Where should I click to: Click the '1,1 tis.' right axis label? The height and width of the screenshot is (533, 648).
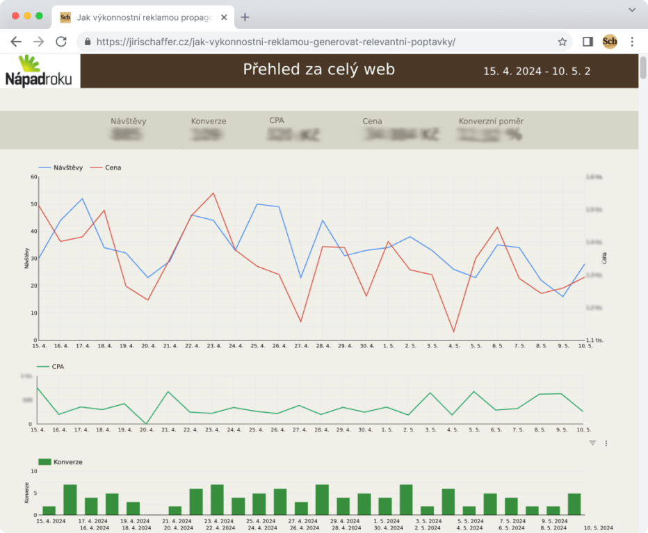click(594, 340)
